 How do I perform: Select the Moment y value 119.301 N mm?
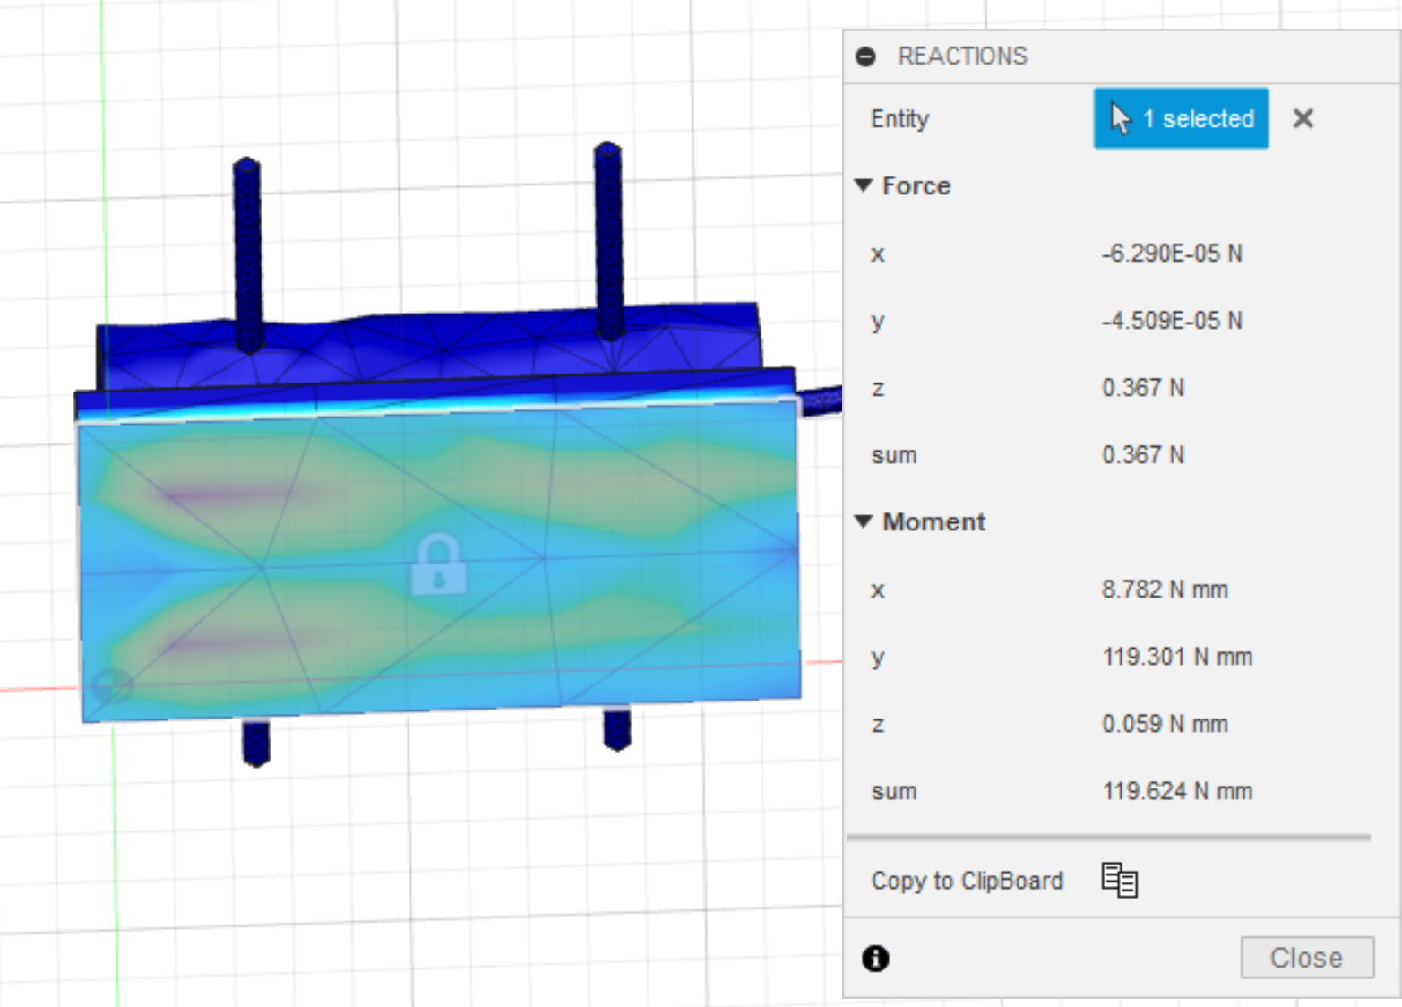coord(1177,657)
